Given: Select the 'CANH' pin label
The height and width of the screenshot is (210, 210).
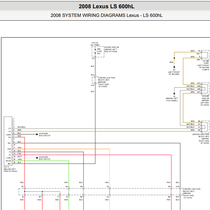Looking at the screenshot, I should [8, 135].
